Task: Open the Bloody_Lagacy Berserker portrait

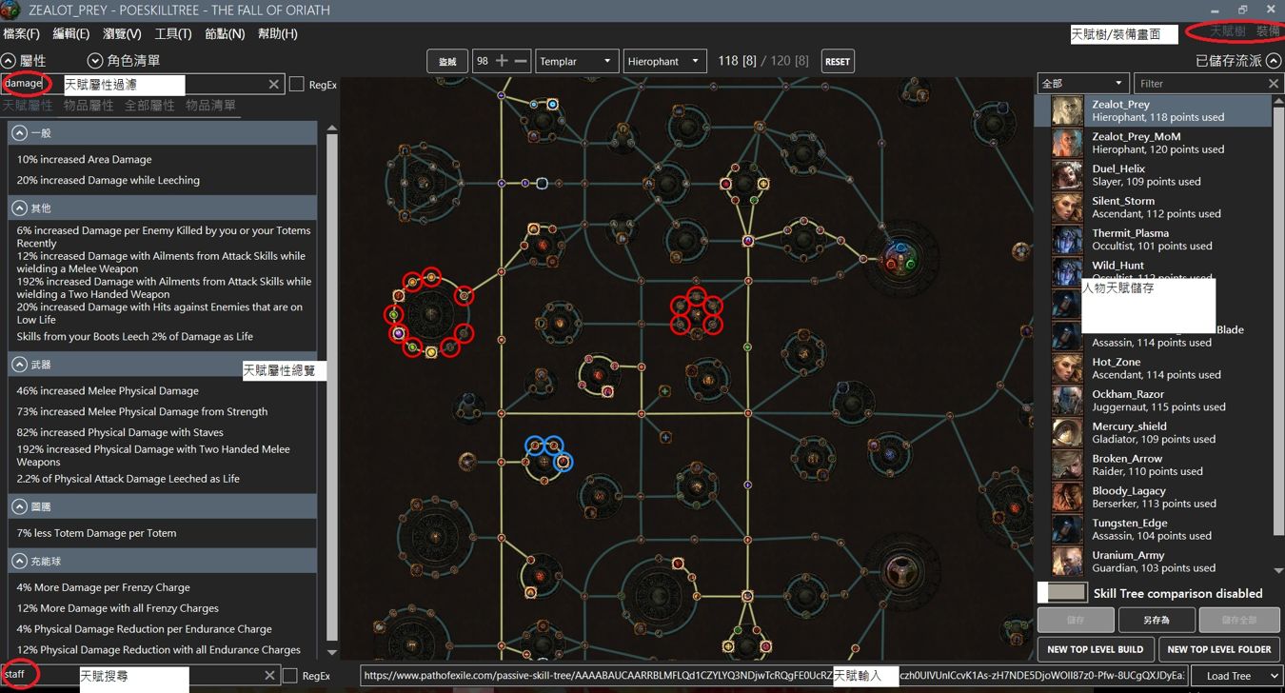Action: [x=1067, y=498]
